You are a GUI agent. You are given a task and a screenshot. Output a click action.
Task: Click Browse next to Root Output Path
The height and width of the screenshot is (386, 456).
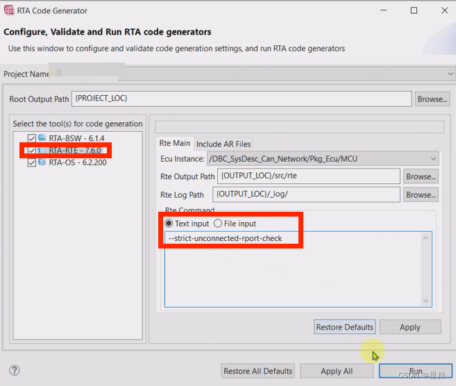(432, 99)
